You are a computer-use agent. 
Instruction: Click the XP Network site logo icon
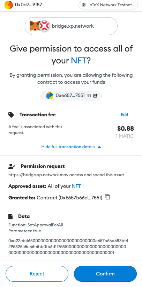click(44, 26)
